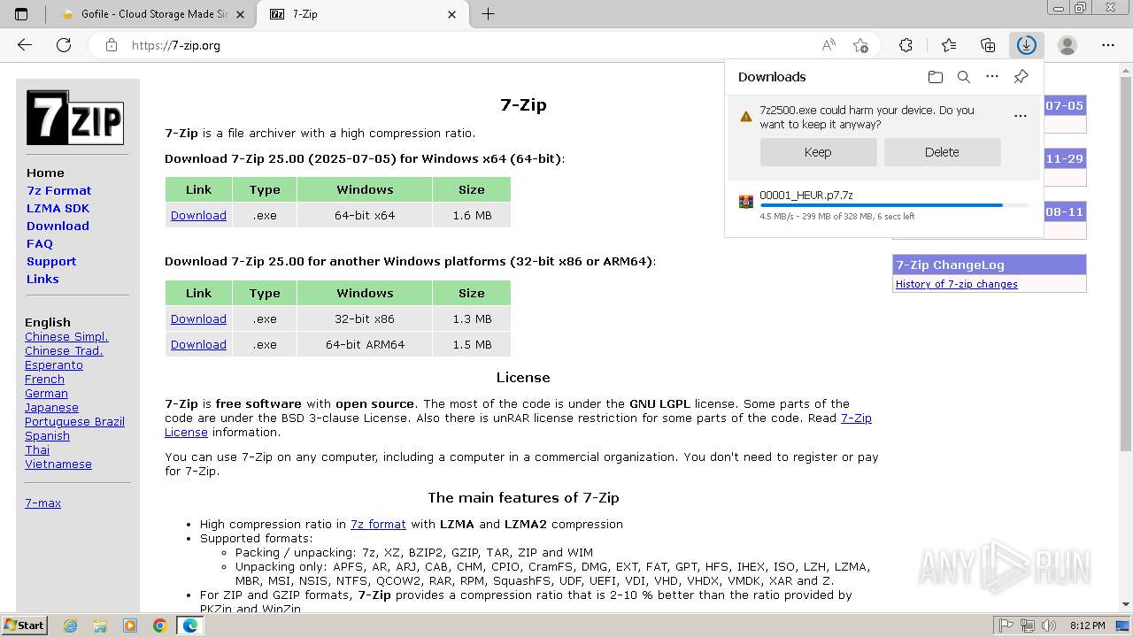
Task: Open the 7z format features link
Action: pos(378,524)
